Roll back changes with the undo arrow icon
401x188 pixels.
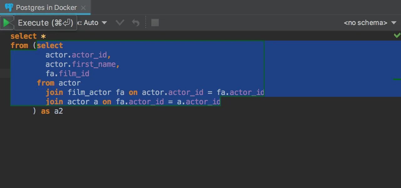(135, 23)
